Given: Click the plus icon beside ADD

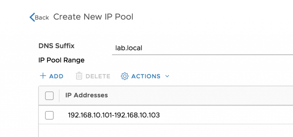Looking at the screenshot, I should click(x=43, y=76).
